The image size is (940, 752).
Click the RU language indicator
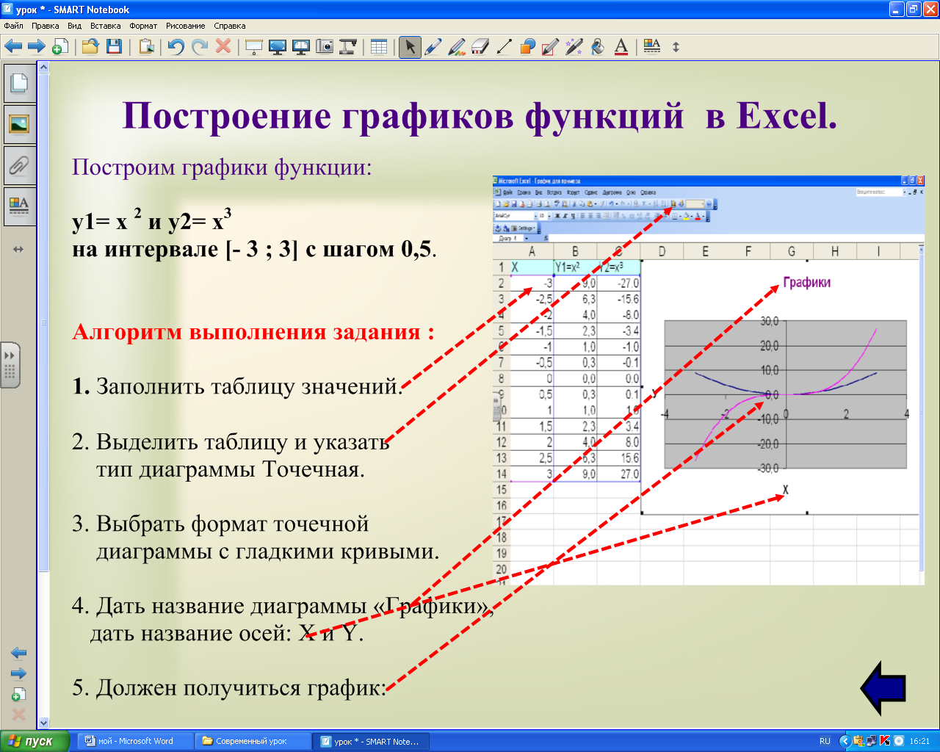[x=825, y=741]
